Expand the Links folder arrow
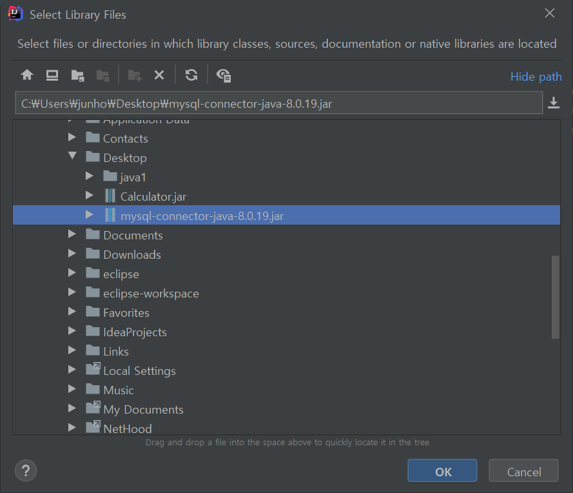The width and height of the screenshot is (573, 493). click(72, 350)
